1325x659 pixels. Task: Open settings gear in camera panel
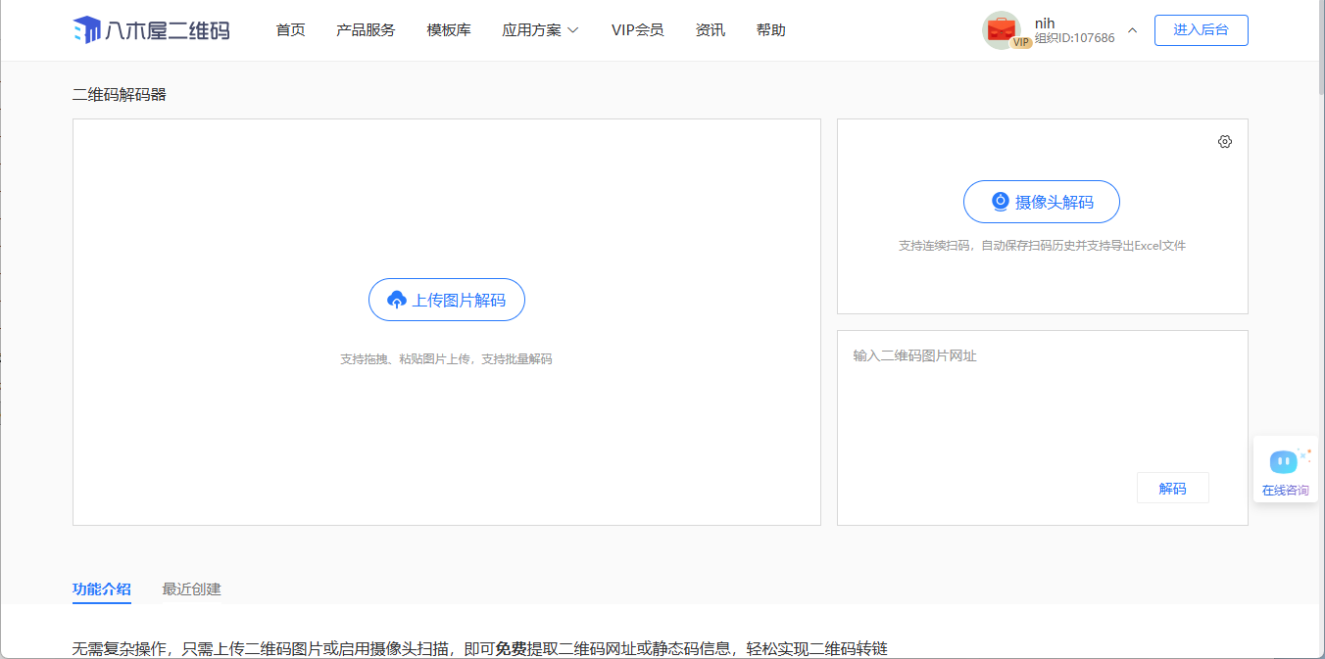tap(1224, 142)
